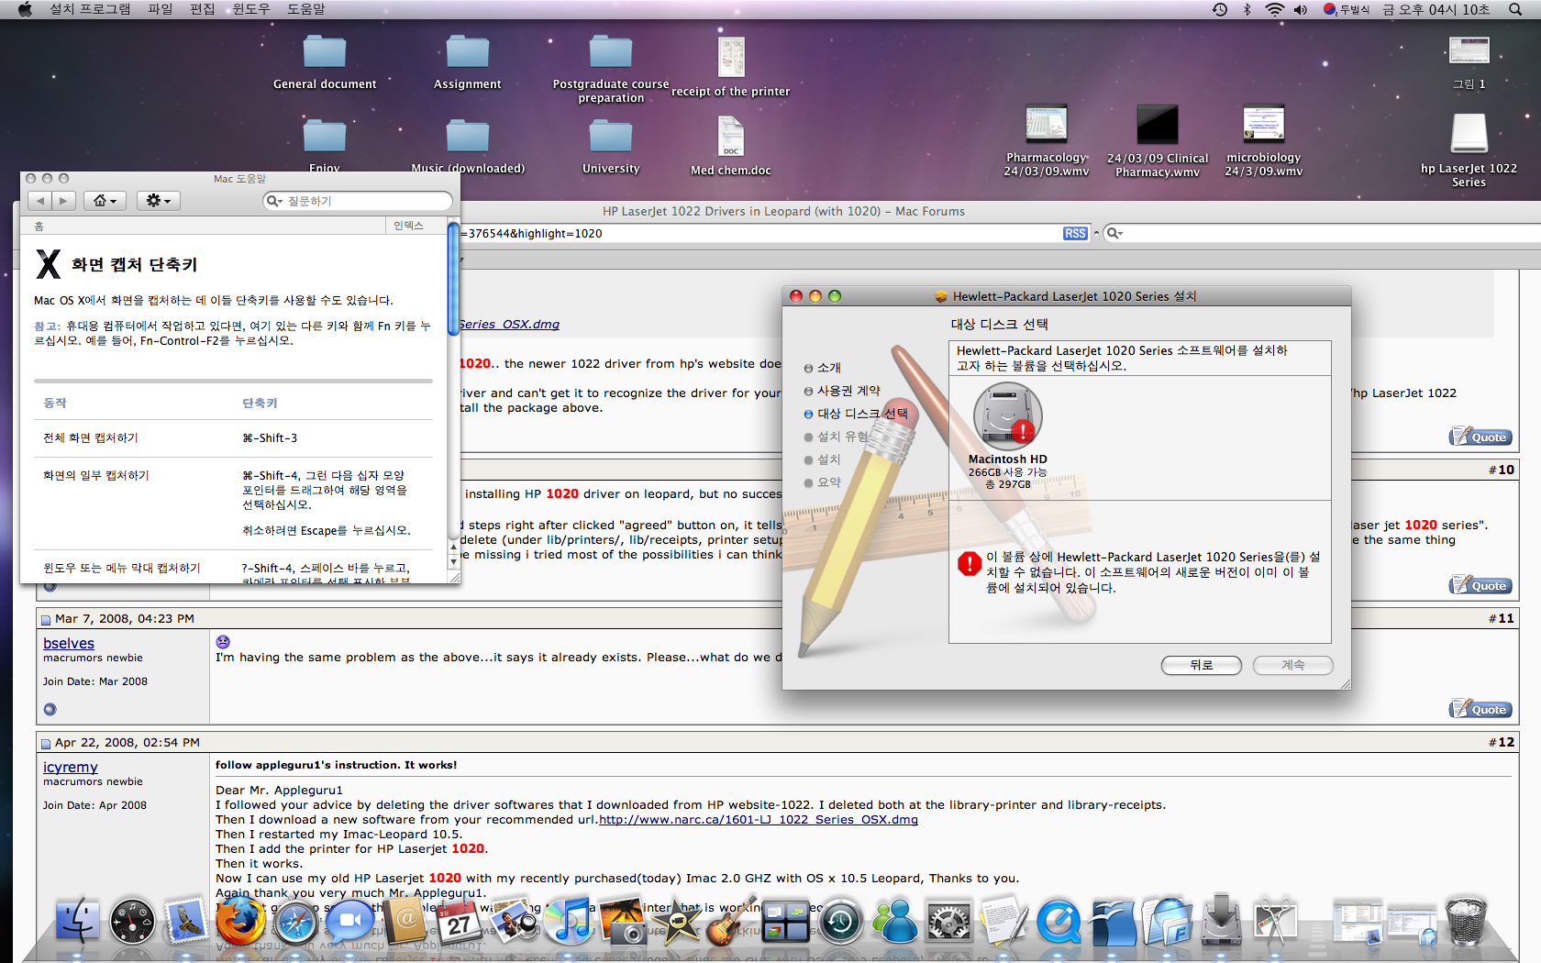Launch Safari compass icon in dock
The width and height of the screenshot is (1541, 963).
pos(296,922)
